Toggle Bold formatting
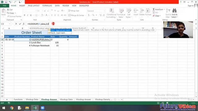Viewport: 198px width, 111px height. point(24,15)
